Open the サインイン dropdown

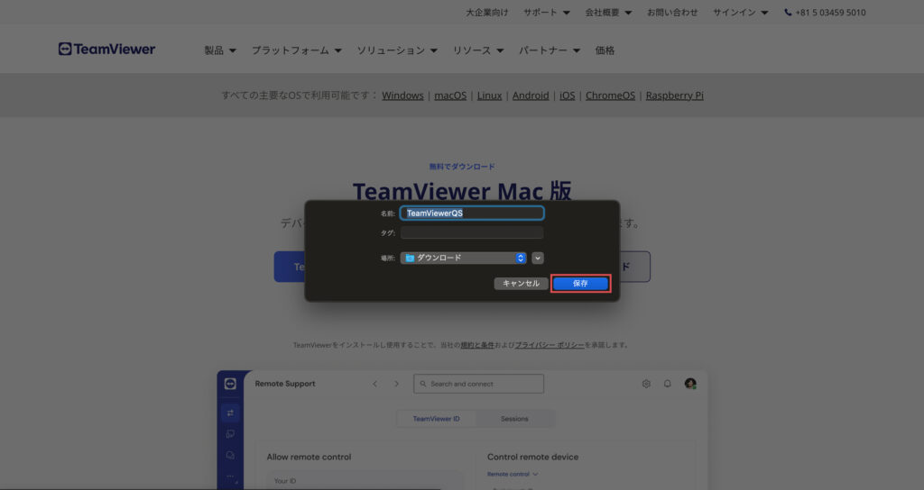coord(740,13)
